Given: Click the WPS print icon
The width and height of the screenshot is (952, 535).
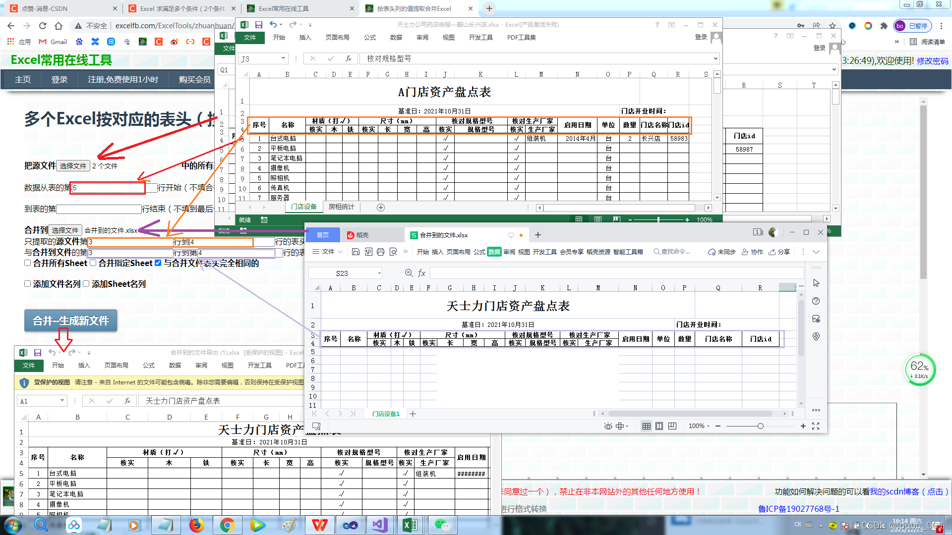Looking at the screenshot, I should point(380,252).
